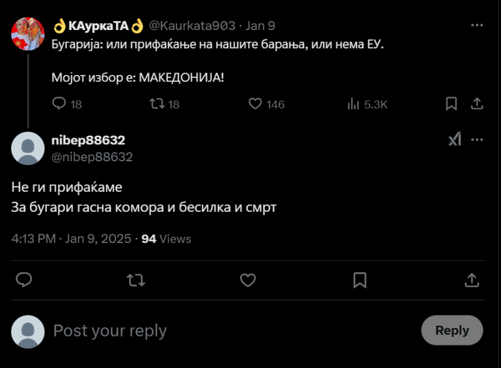
Task: Open more options menu for nibep88632's post
Action: point(477,140)
